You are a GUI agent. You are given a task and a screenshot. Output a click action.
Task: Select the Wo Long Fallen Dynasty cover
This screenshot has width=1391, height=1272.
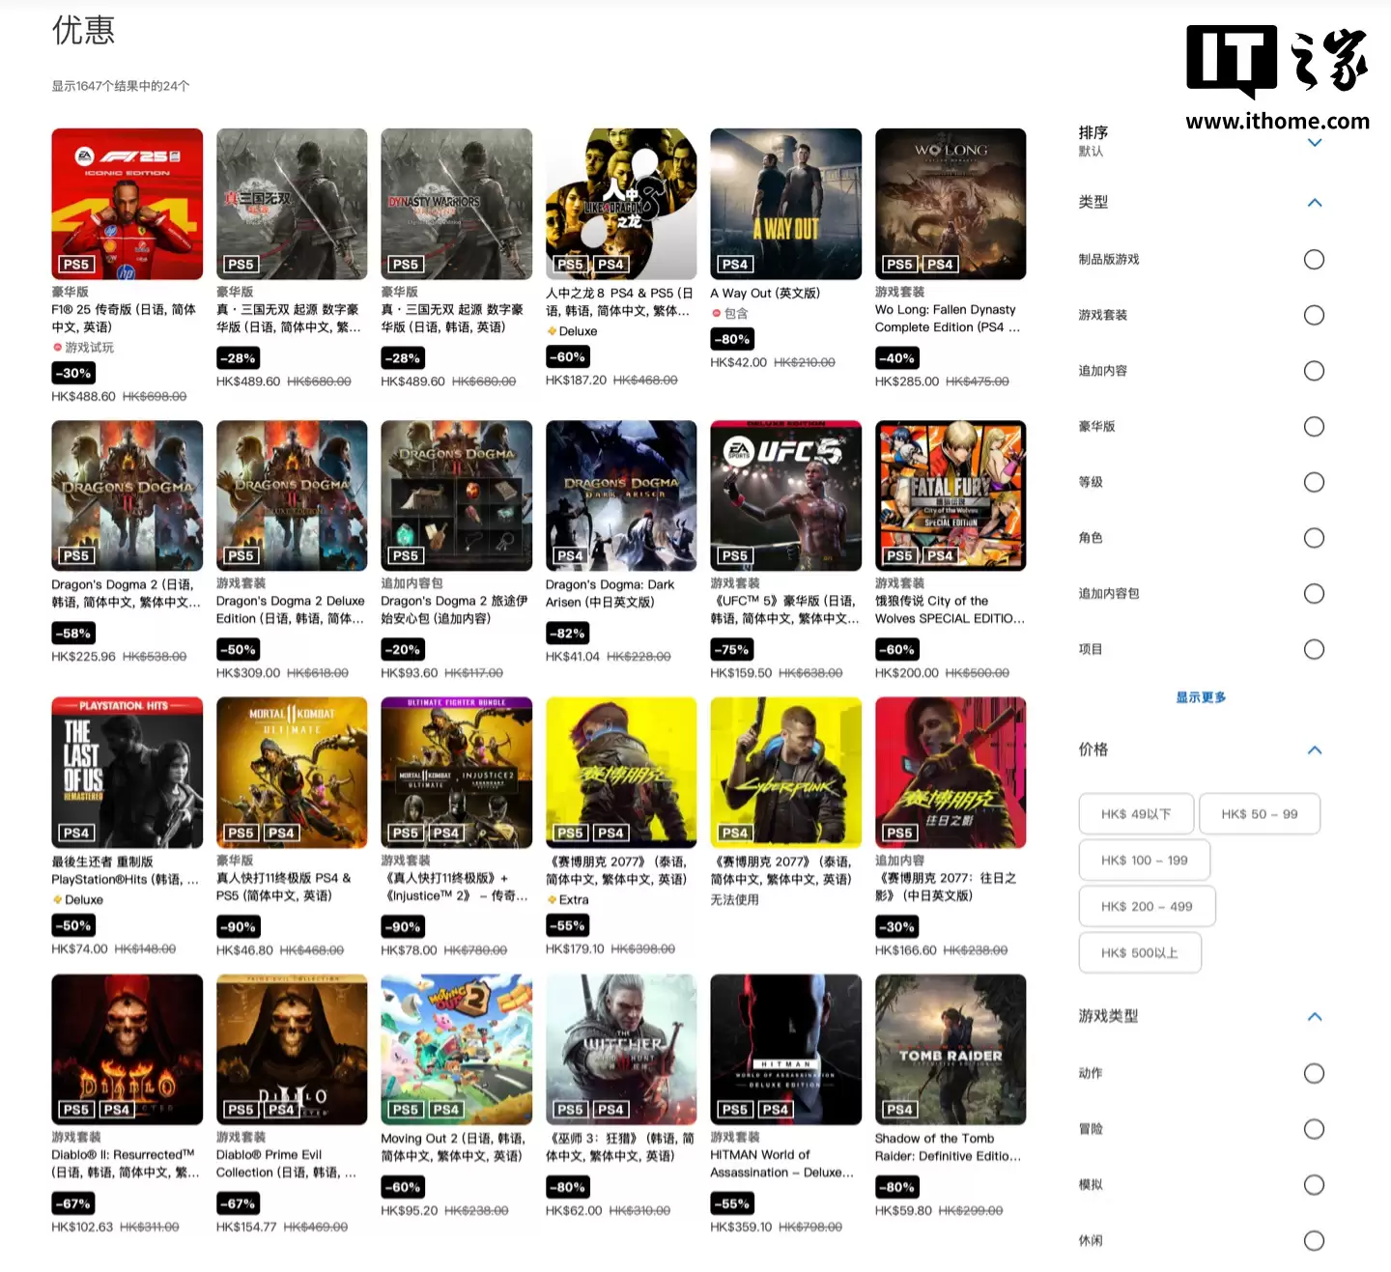[950, 204]
